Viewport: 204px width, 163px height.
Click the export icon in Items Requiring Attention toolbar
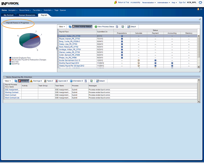coord(91,81)
